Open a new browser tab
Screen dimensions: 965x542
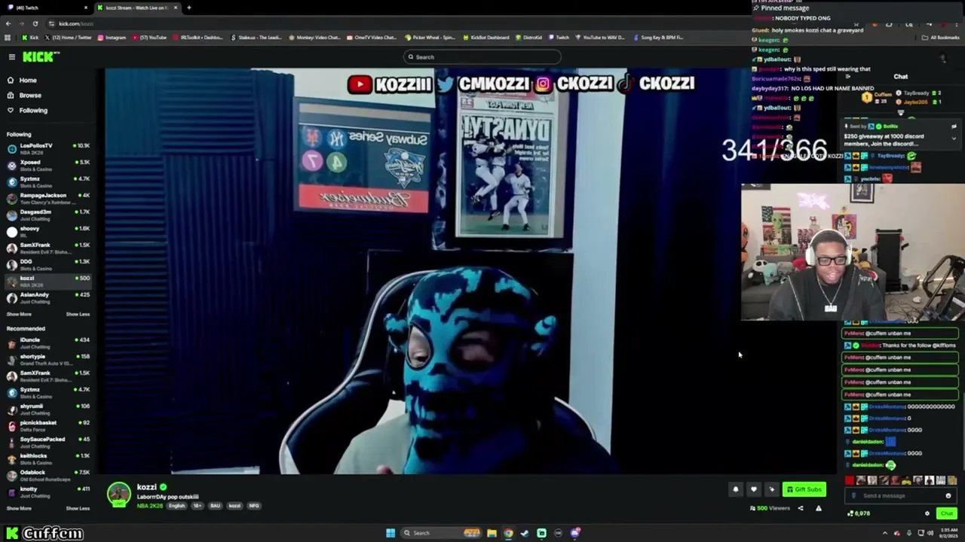click(188, 8)
